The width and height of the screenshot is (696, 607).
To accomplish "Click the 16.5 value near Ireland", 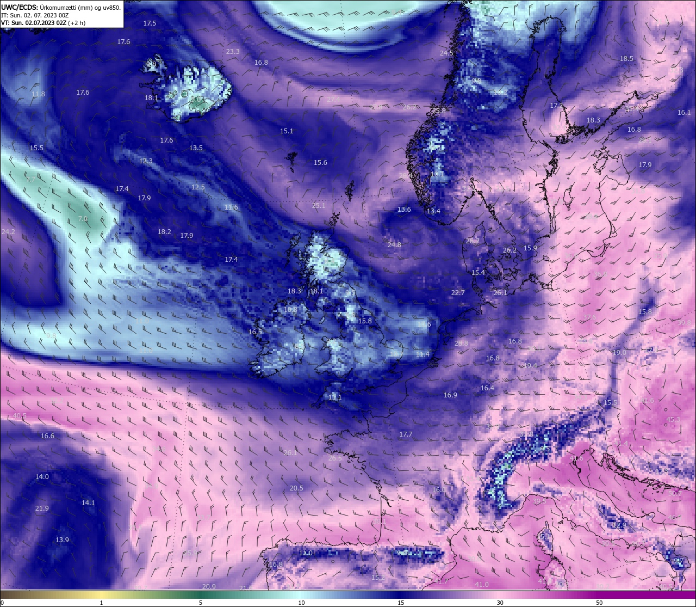I will click(255, 332).
